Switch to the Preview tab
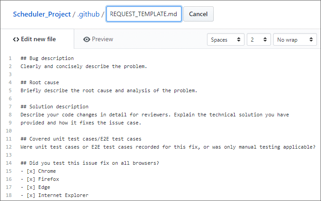 tap(98, 39)
